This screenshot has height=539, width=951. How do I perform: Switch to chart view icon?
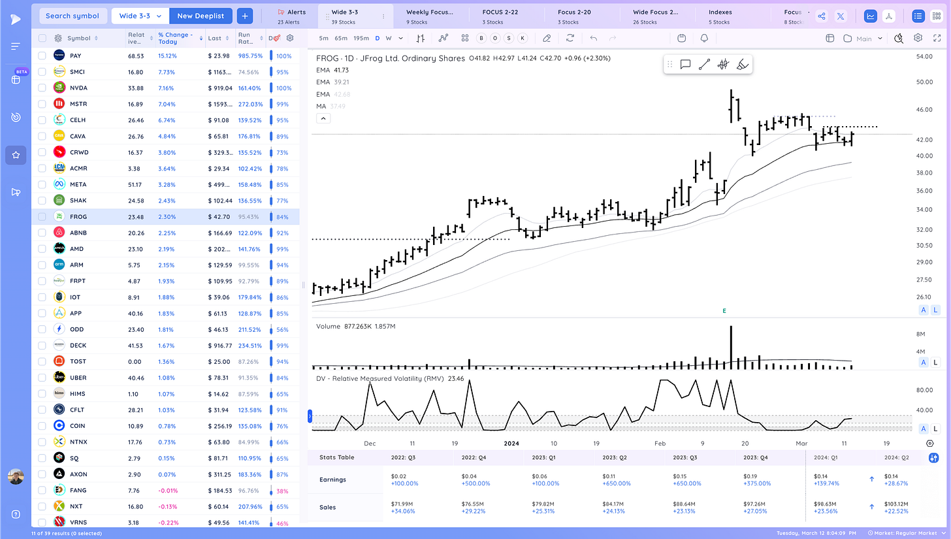870,16
